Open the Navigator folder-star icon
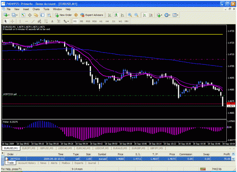This screenshot has width=237, height=172. (x=36, y=15)
